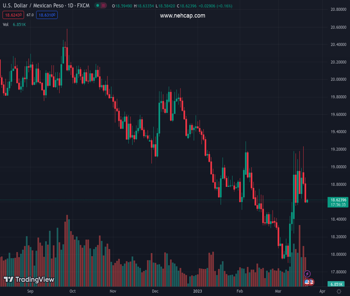Click the 2023 label on time axis

(198, 291)
